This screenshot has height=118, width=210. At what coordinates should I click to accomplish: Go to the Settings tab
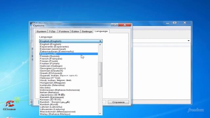point(87,31)
